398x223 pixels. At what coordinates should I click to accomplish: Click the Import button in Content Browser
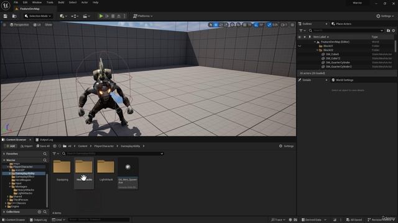[26, 146]
